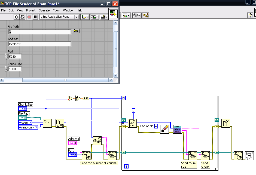Expand the open operation enum
Viewport: 256px width, 175px height.
click(30, 122)
